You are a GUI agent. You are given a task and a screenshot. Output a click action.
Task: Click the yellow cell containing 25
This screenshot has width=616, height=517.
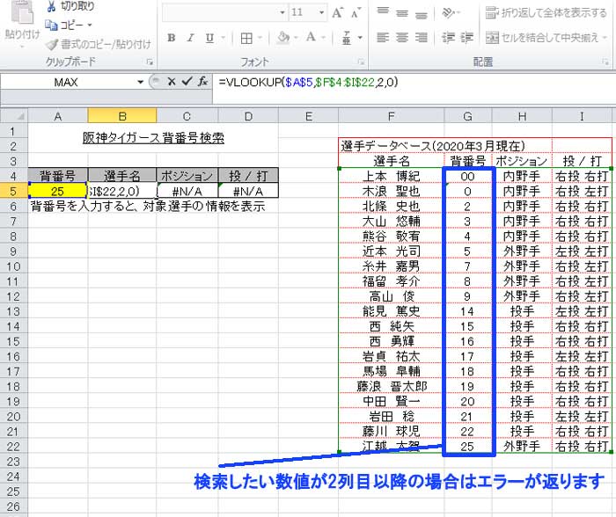(58, 191)
